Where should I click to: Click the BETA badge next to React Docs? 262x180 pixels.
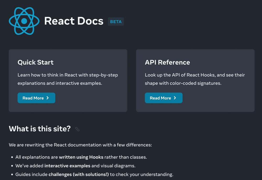(116, 22)
